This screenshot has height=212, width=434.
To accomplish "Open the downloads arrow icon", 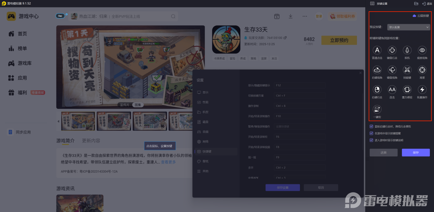I will 291,16.
